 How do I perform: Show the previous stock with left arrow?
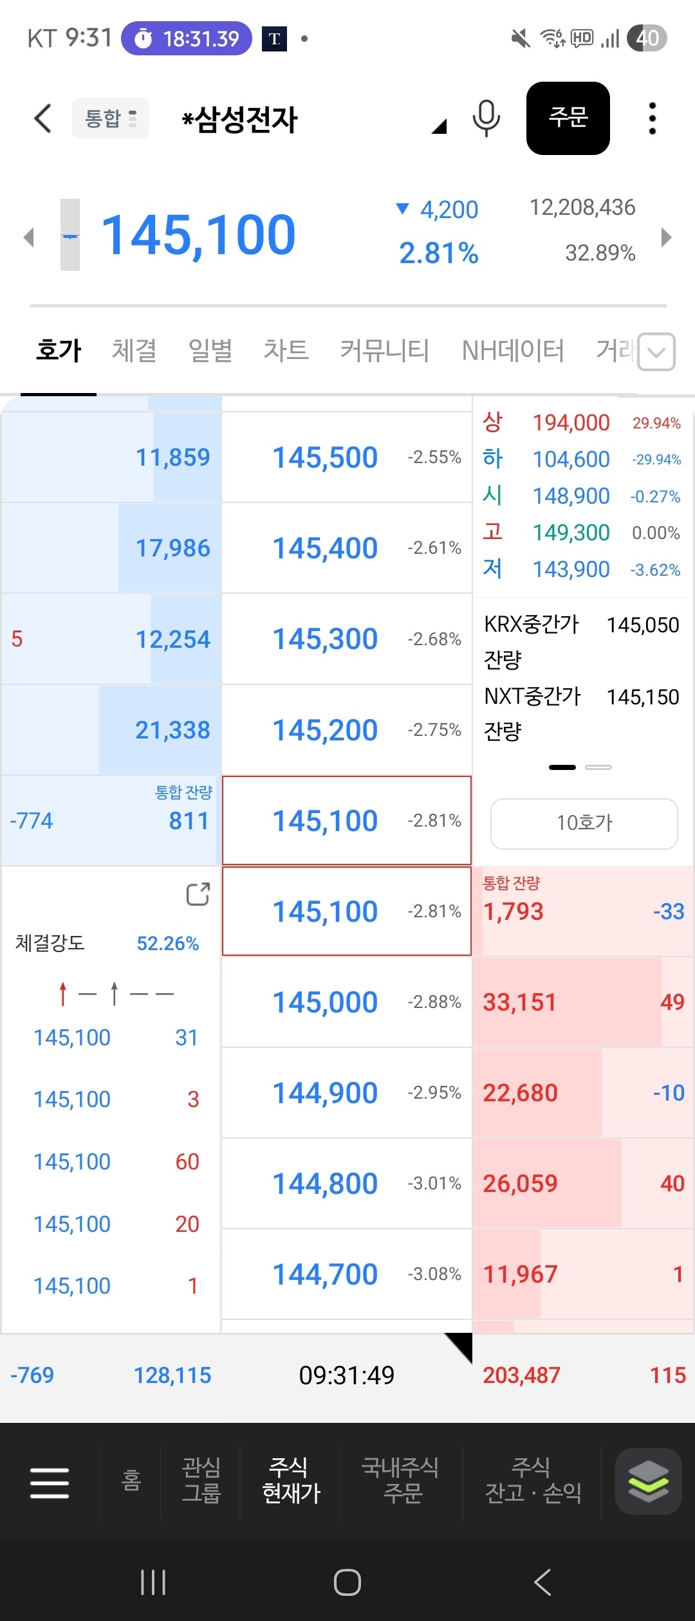coord(28,237)
